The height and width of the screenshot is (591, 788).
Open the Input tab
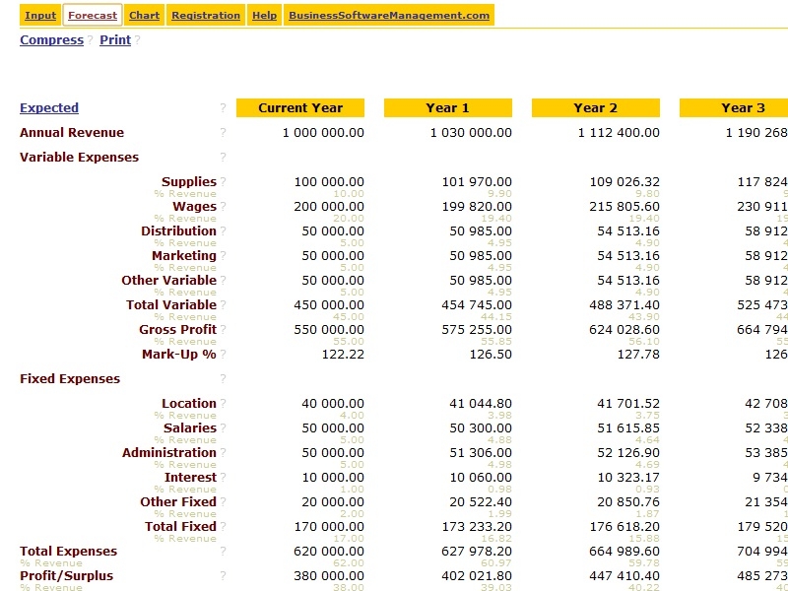(40, 15)
